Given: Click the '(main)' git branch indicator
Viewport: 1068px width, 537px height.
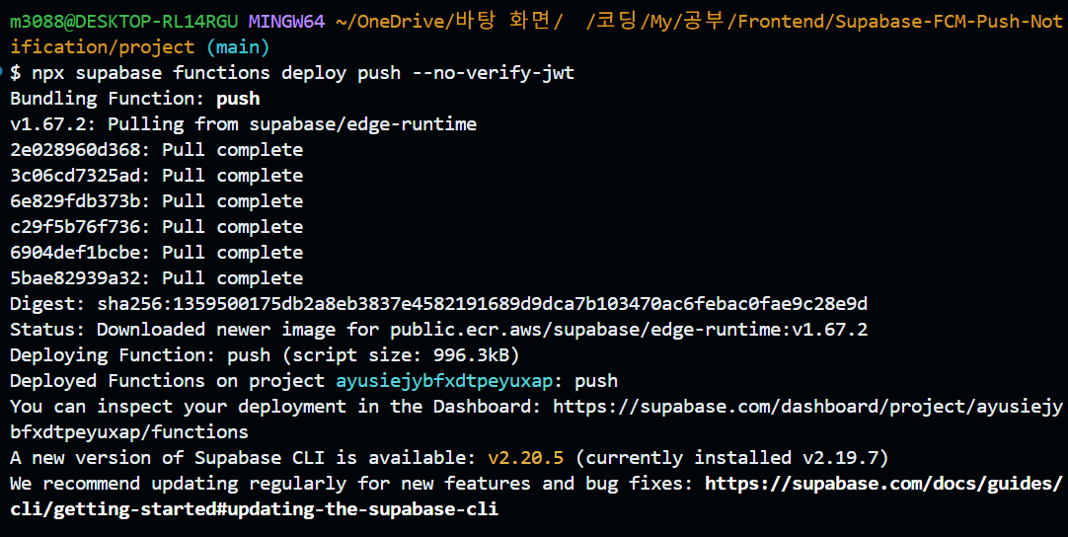Looking at the screenshot, I should point(238,47).
